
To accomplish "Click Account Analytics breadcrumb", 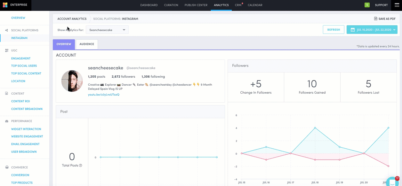I will 72,19.
